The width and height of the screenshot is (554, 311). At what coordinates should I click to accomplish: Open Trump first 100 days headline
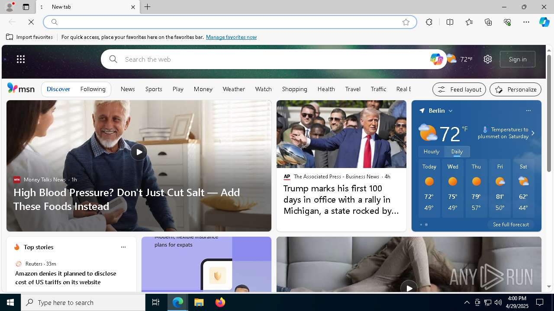coord(341,200)
